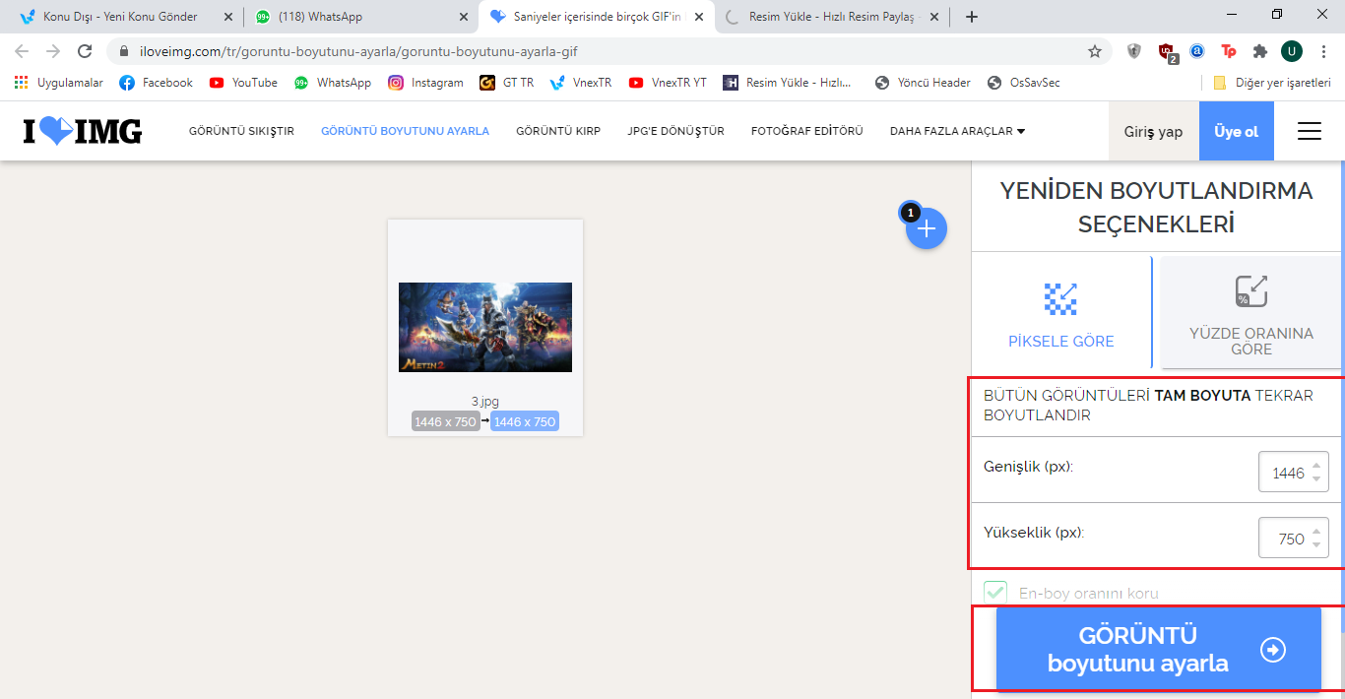1345x699 pixels.
Task: Add more images with the plus button
Action: tap(927, 228)
